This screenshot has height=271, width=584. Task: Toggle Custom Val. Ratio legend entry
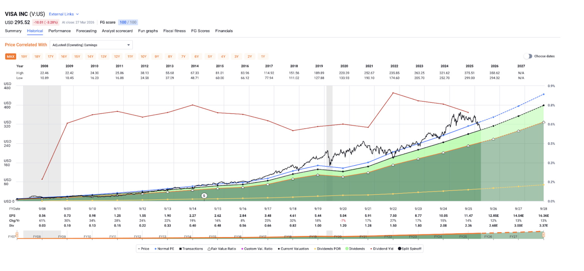pos(257,249)
